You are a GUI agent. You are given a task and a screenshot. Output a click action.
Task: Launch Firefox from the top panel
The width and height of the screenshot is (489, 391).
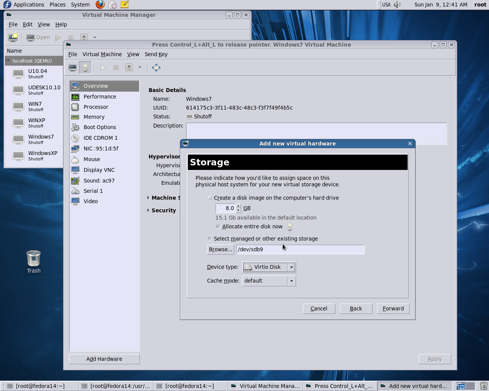pos(100,5)
